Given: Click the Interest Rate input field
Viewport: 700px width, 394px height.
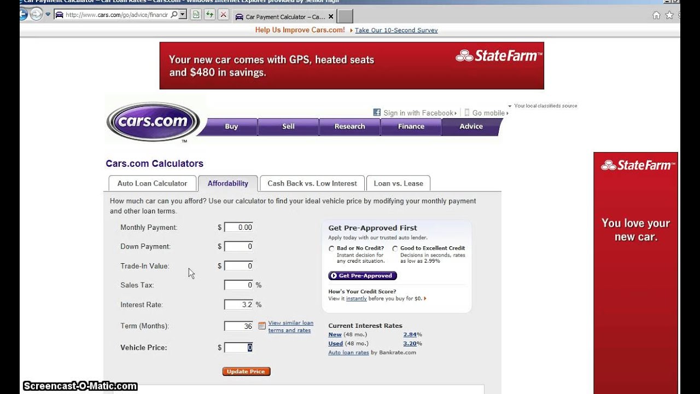Looking at the screenshot, I should 238,305.
